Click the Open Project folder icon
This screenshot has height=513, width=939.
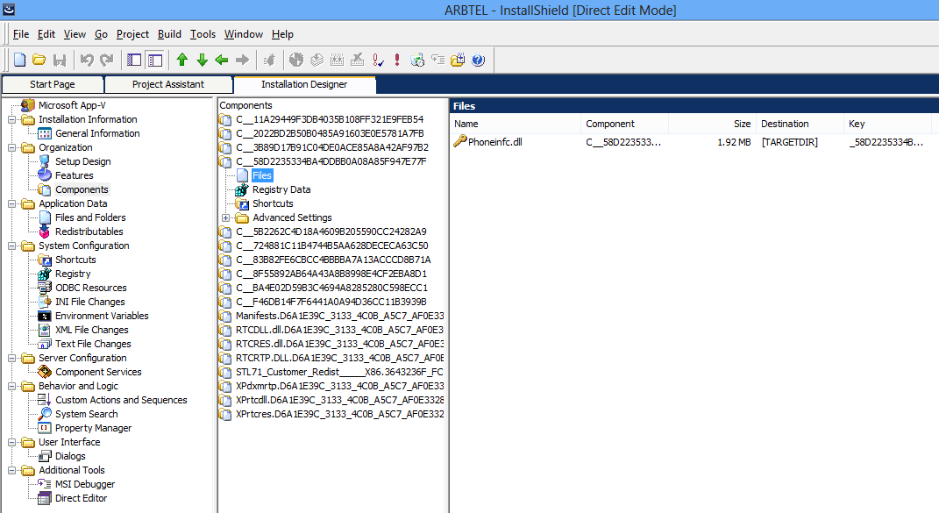click(39, 61)
